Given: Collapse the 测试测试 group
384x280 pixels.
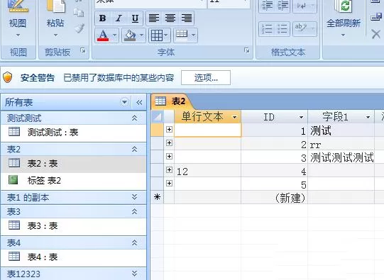Looking at the screenshot, I should point(134,118).
